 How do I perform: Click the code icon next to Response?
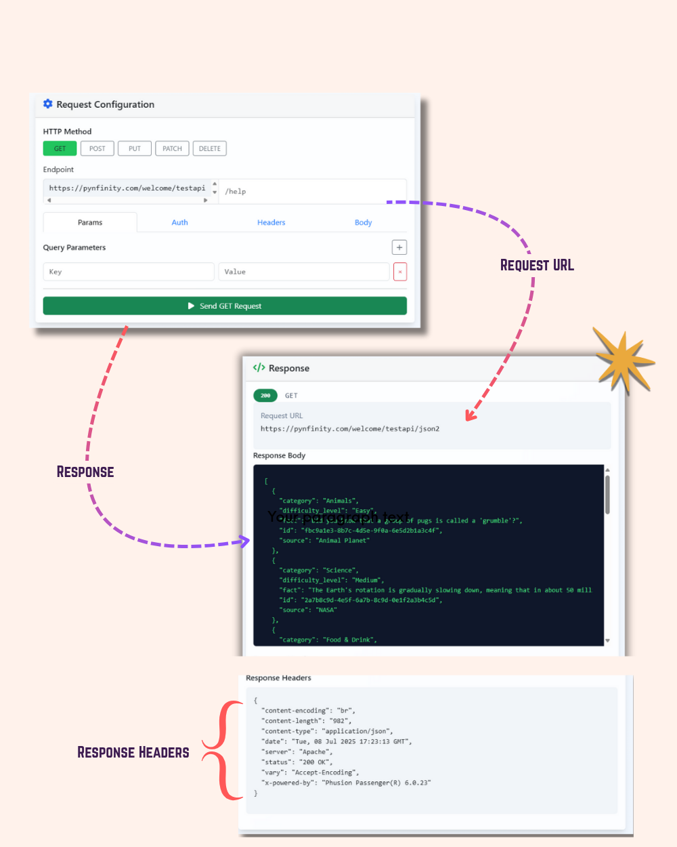(x=259, y=368)
